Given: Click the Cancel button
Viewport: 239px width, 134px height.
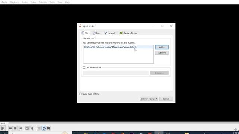Looking at the screenshot, I should (166, 99).
